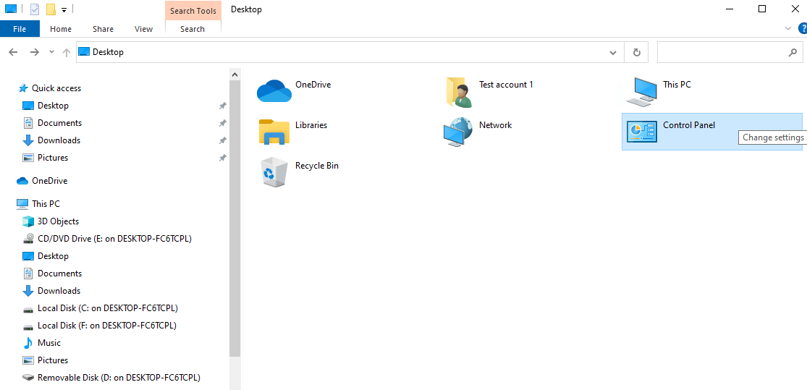Open Help with the question mark icon
The image size is (807, 390).
tap(802, 28)
